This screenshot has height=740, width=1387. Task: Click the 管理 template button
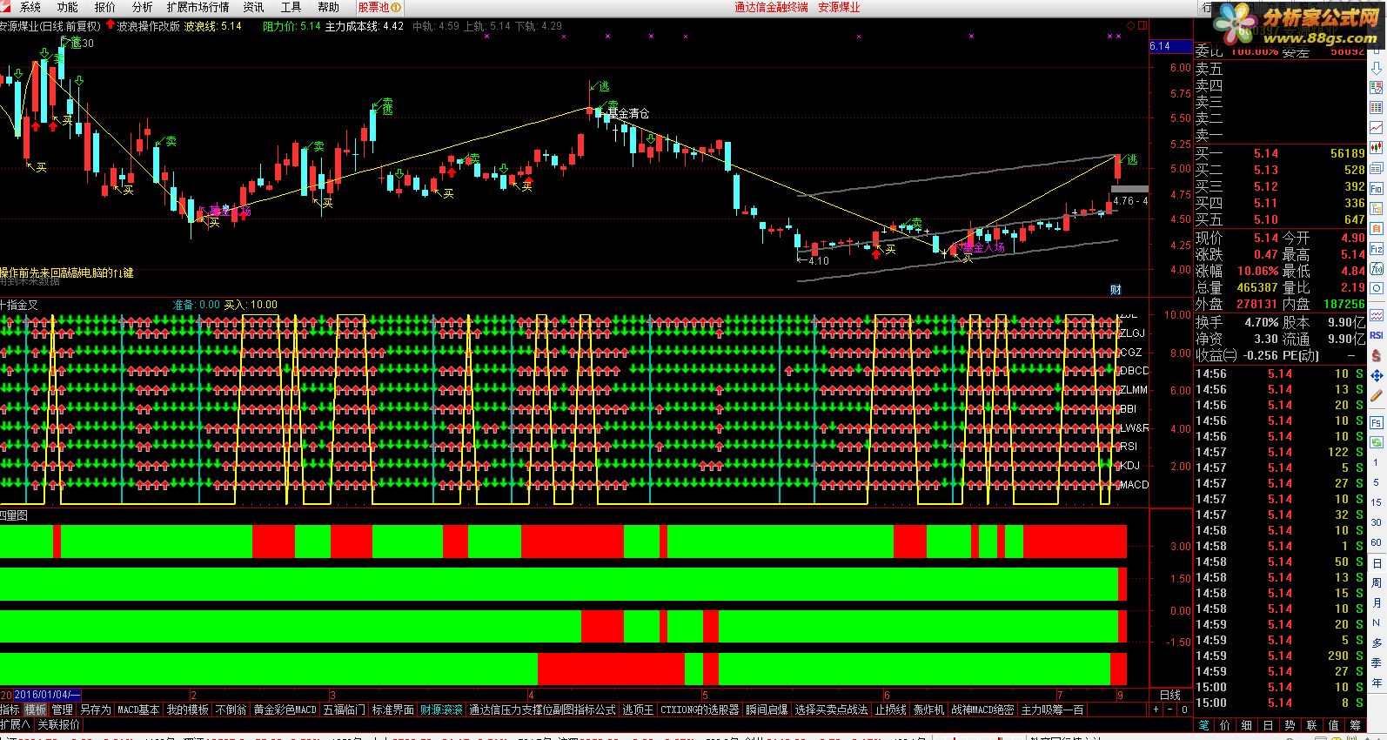pyautogui.click(x=62, y=710)
